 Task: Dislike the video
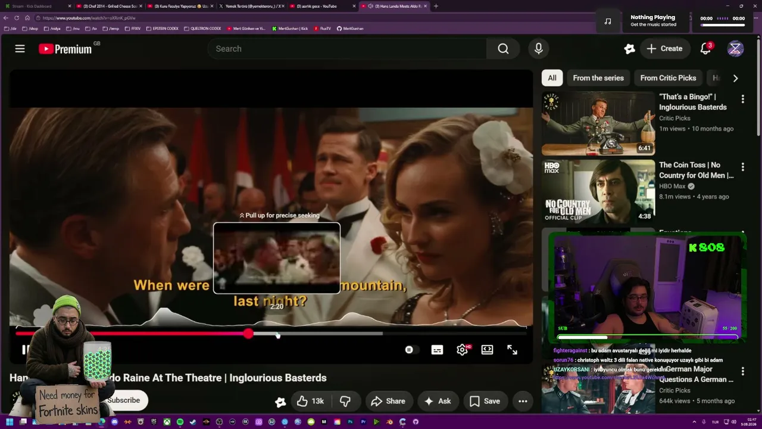345,401
